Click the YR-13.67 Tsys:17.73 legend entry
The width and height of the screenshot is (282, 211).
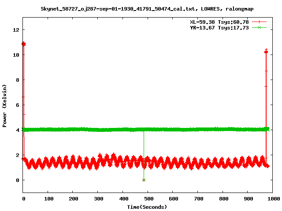click(x=219, y=28)
